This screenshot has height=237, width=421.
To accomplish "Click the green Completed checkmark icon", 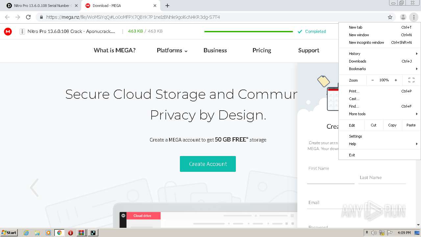I will point(300,32).
